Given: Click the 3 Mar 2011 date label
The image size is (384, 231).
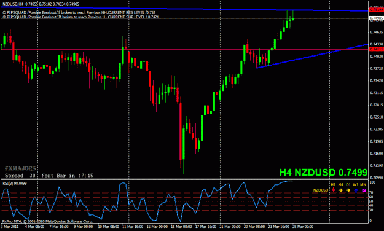Looking at the screenshot, I should tap(10, 227).
